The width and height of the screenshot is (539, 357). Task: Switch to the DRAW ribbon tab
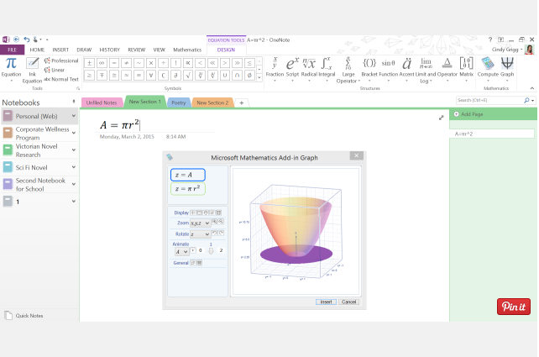pos(84,50)
